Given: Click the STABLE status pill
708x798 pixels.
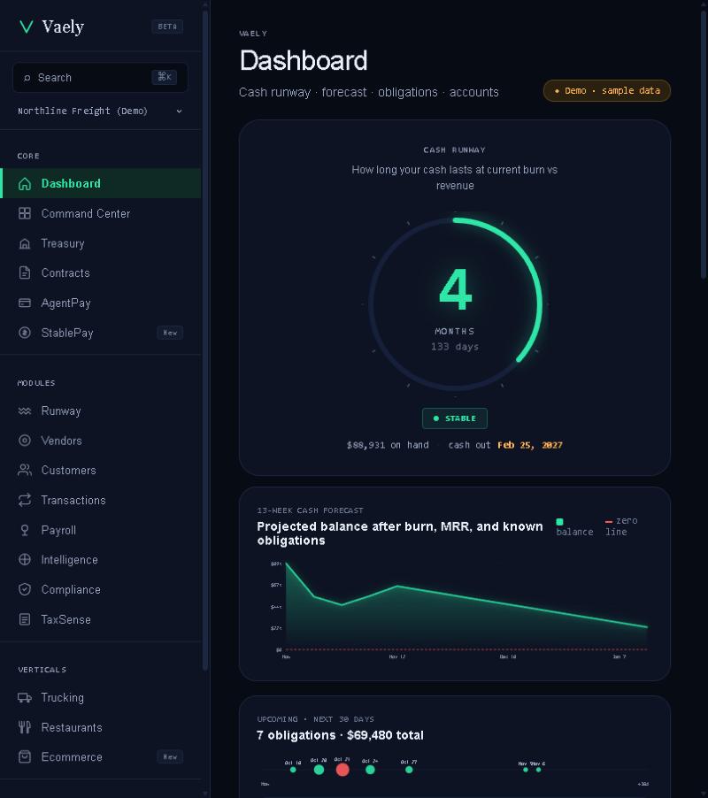Looking at the screenshot, I should (x=455, y=418).
